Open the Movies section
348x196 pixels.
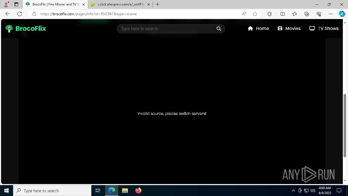click(289, 29)
